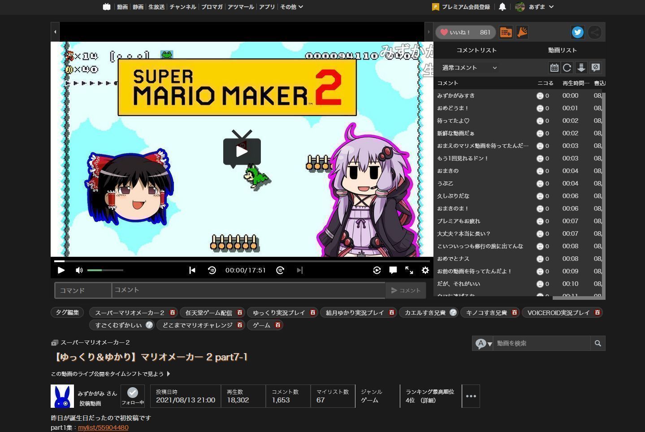This screenshot has height=432, width=645.
Task: Open the mylist/55904480 link
Action: click(x=103, y=428)
